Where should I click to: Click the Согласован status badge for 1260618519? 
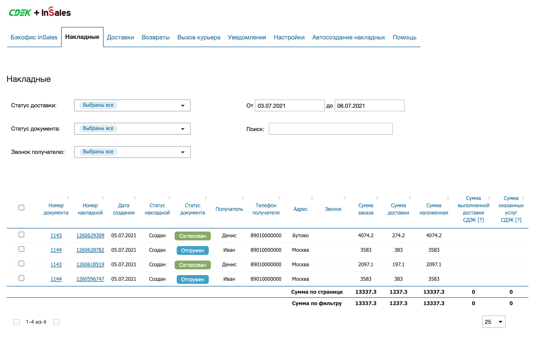click(192, 265)
